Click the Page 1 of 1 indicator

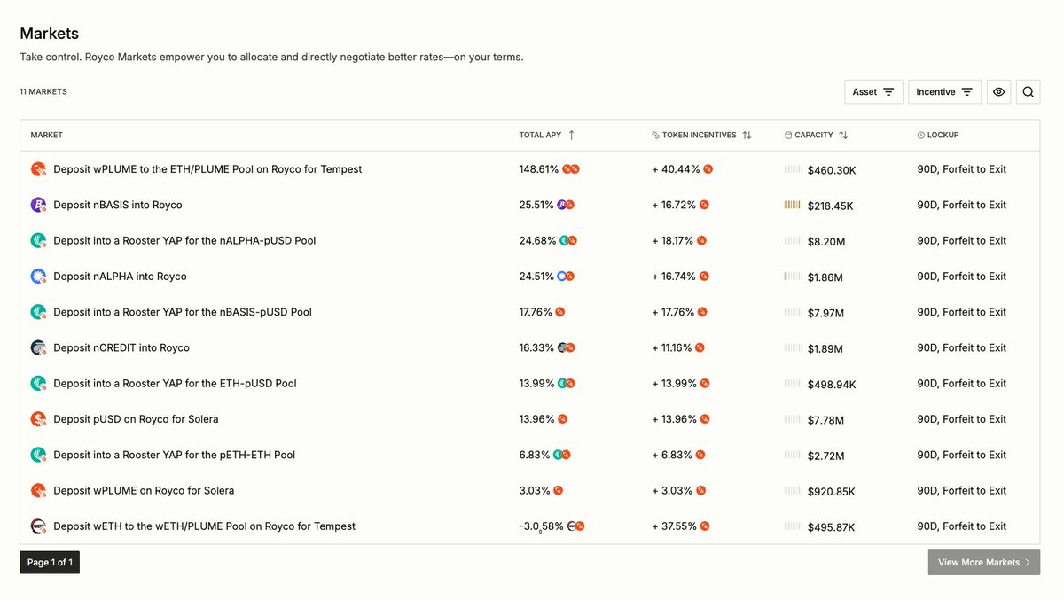coord(50,562)
